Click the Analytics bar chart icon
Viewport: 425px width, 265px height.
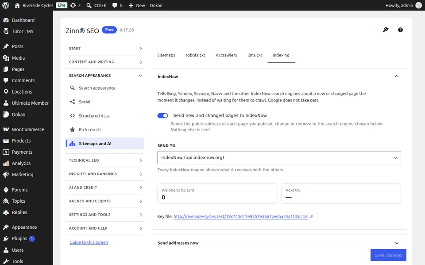point(6,163)
